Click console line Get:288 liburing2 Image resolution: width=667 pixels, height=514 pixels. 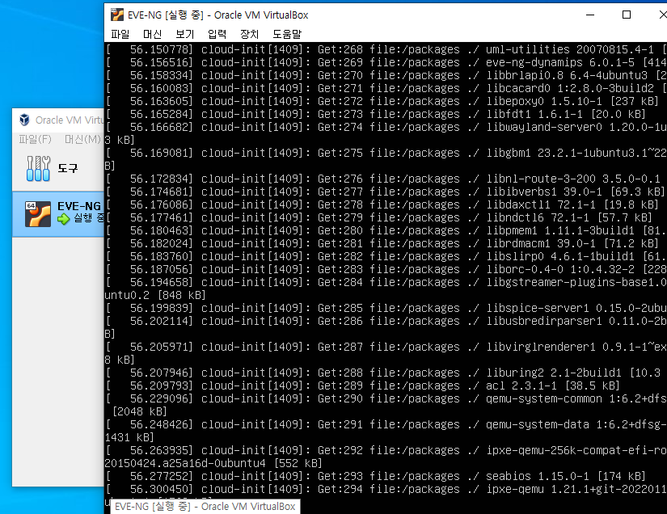383,373
